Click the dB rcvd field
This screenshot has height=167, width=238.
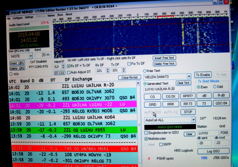coord(222,143)
